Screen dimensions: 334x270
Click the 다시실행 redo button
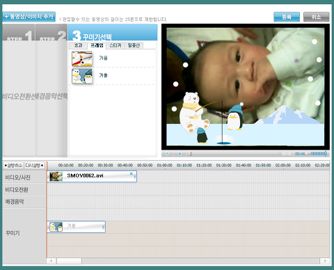click(34, 166)
